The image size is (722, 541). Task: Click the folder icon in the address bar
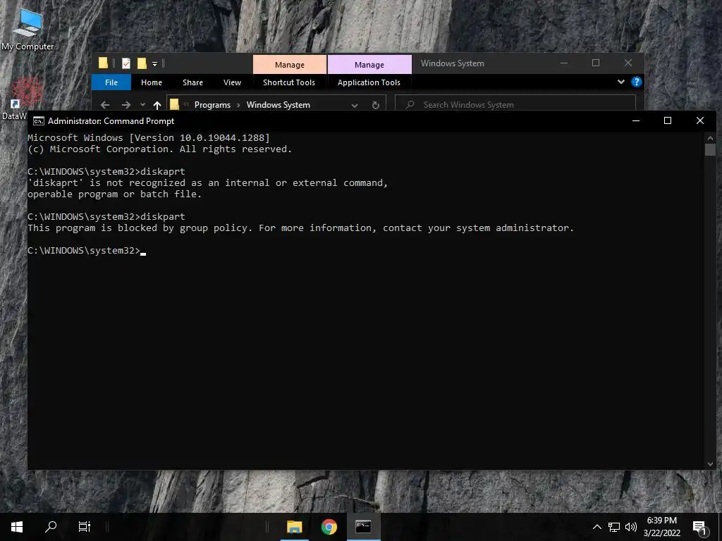point(174,104)
